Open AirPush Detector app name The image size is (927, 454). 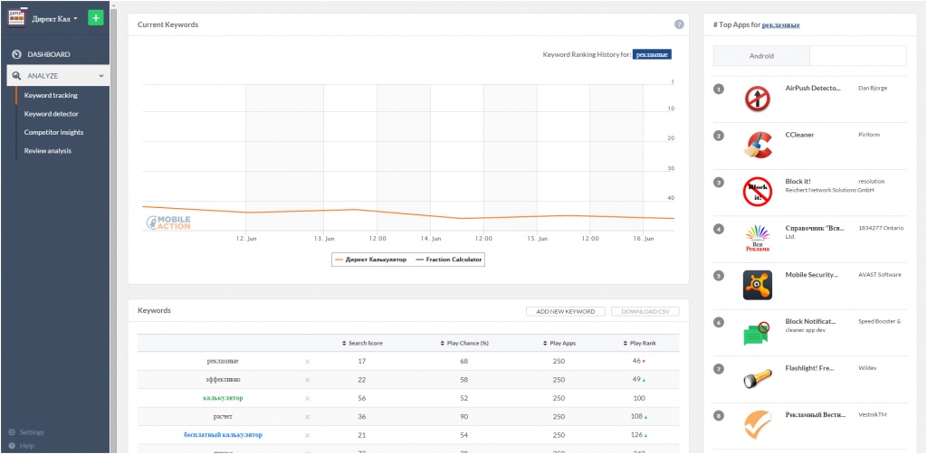pyautogui.click(x=813, y=88)
